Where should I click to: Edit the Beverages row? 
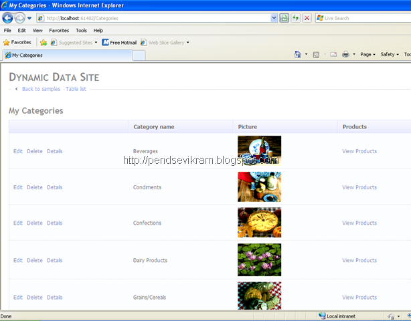(18, 151)
